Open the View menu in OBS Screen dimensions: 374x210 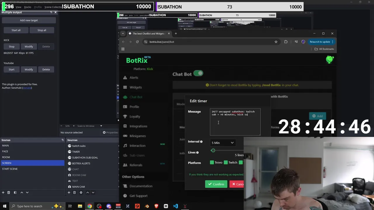coord(18,7)
